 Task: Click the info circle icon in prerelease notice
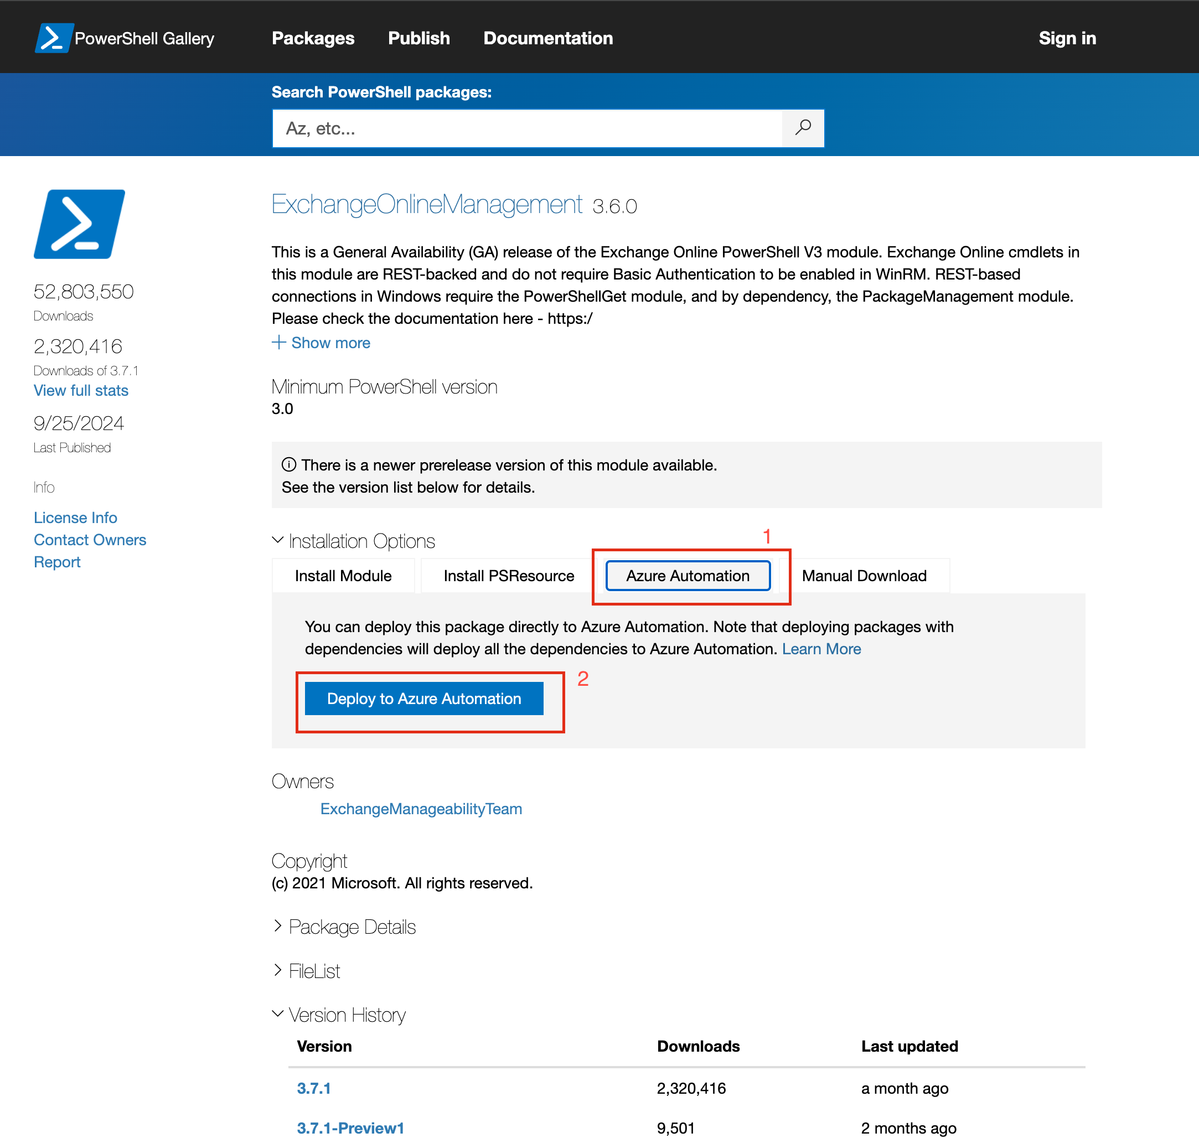[289, 464]
